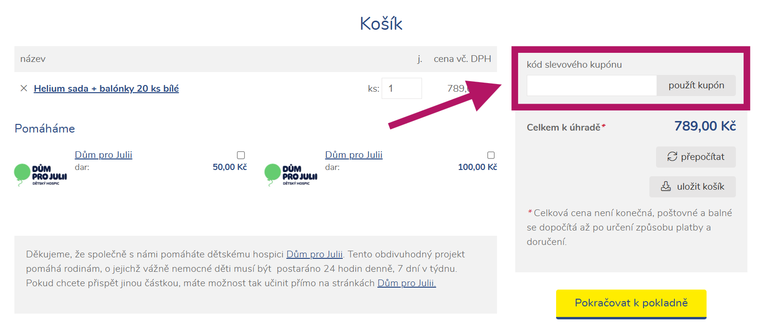Click the 789,00 Kč total amount

(x=705, y=126)
